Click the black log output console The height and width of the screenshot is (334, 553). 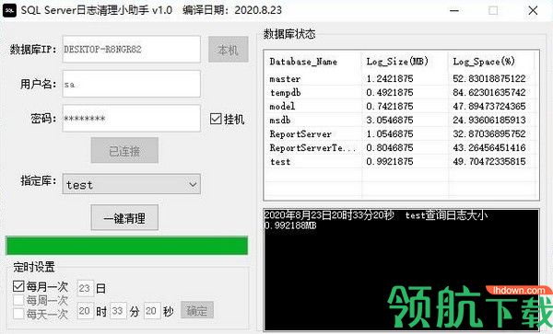pyautogui.click(x=401, y=270)
